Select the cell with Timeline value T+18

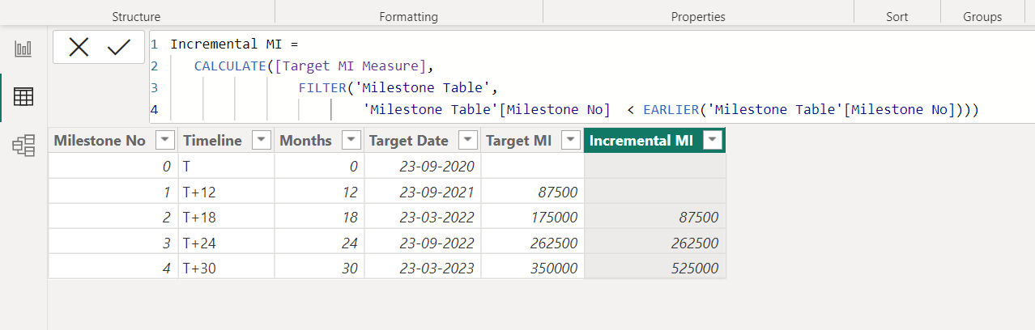pyautogui.click(x=226, y=218)
